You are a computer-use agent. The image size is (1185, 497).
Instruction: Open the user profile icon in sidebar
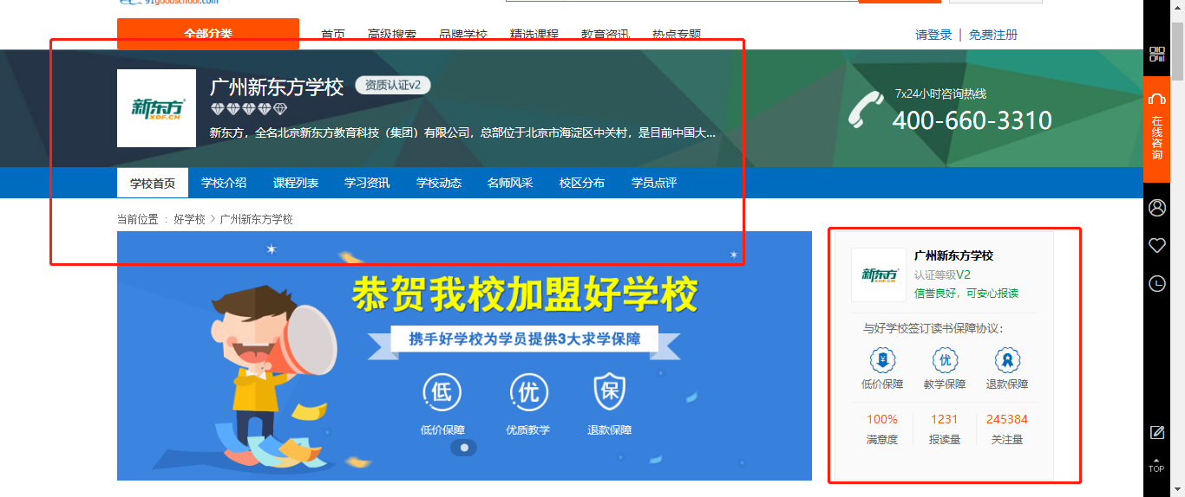point(1156,208)
